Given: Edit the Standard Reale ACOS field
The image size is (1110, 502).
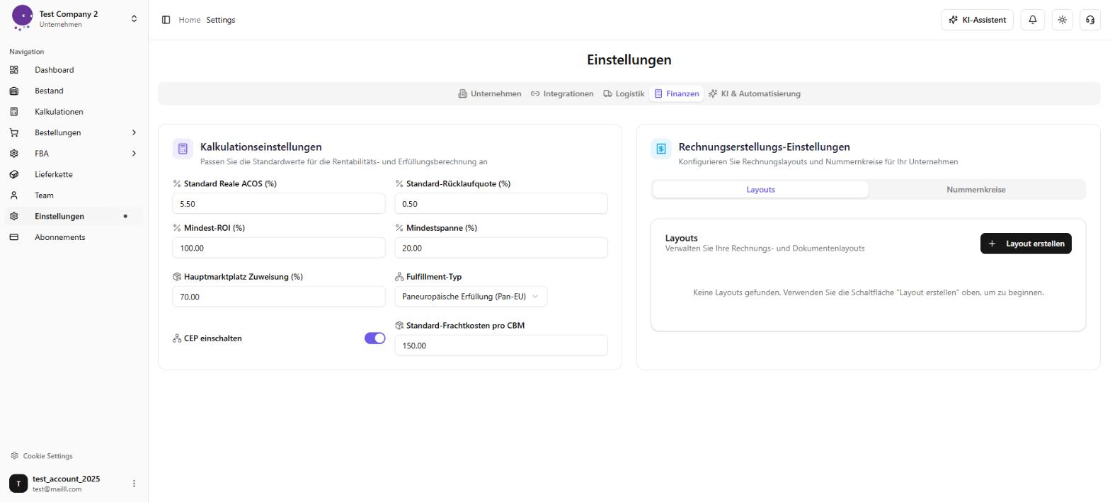Looking at the screenshot, I should 279,203.
